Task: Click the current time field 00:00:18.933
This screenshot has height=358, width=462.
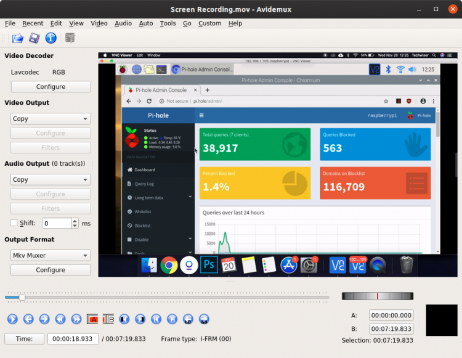Action: point(73,339)
